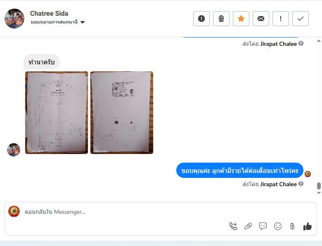Send a thumbs up like
Viewport: 322px width, 246px height.
click(308, 226)
